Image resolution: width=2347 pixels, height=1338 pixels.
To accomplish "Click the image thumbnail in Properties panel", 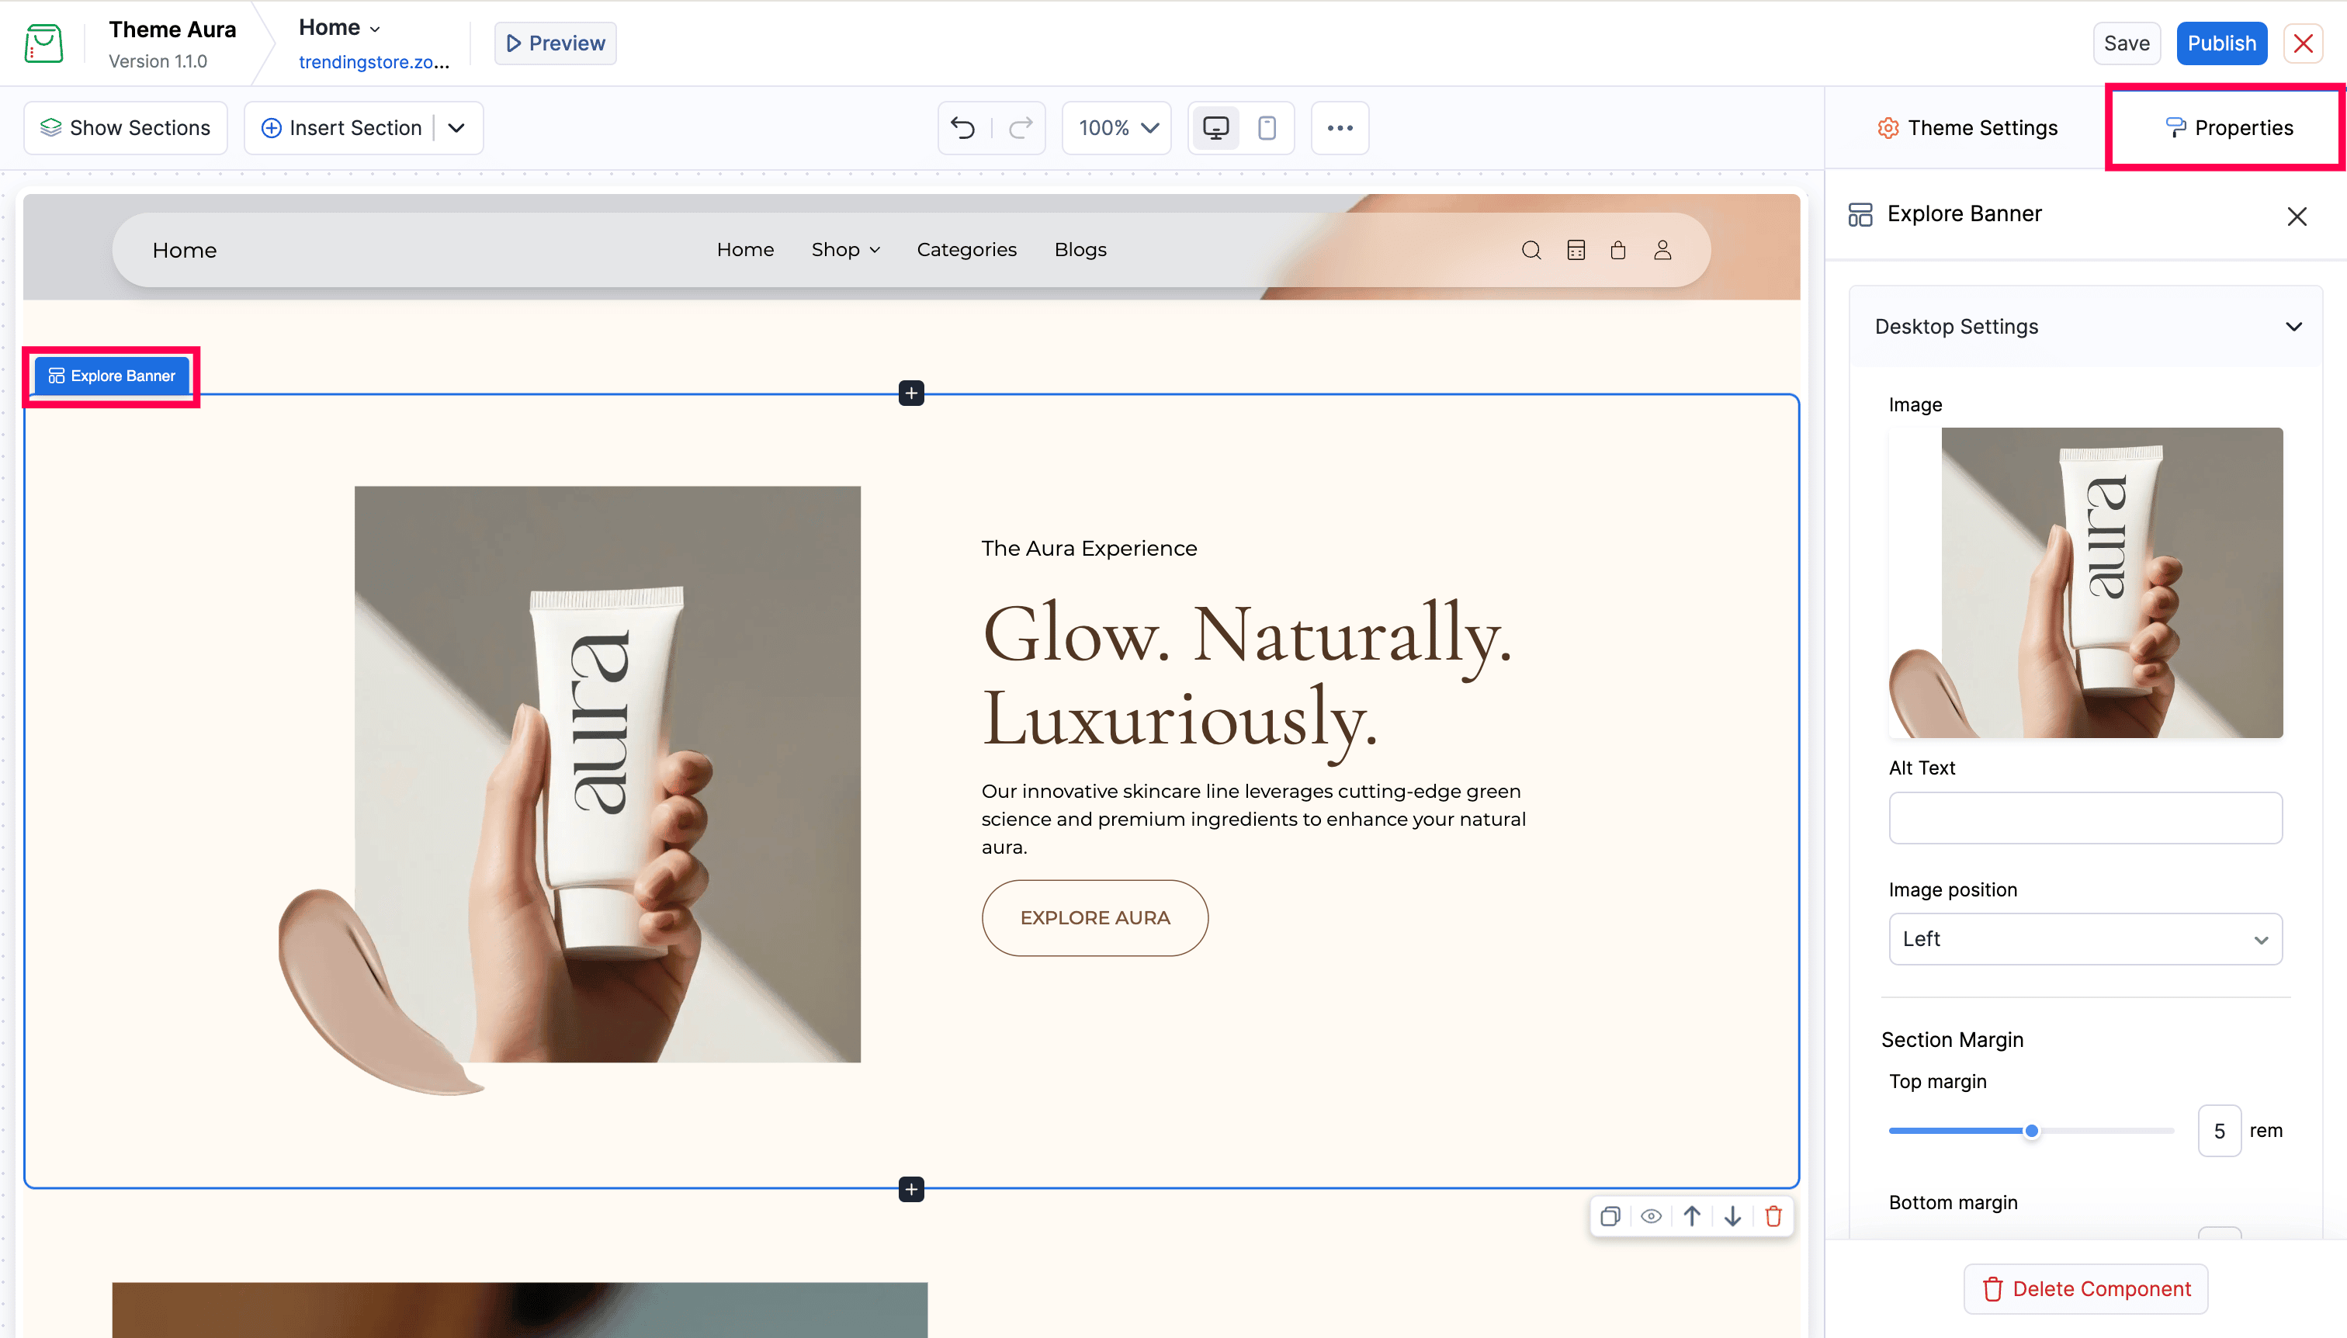I will 2085,583.
